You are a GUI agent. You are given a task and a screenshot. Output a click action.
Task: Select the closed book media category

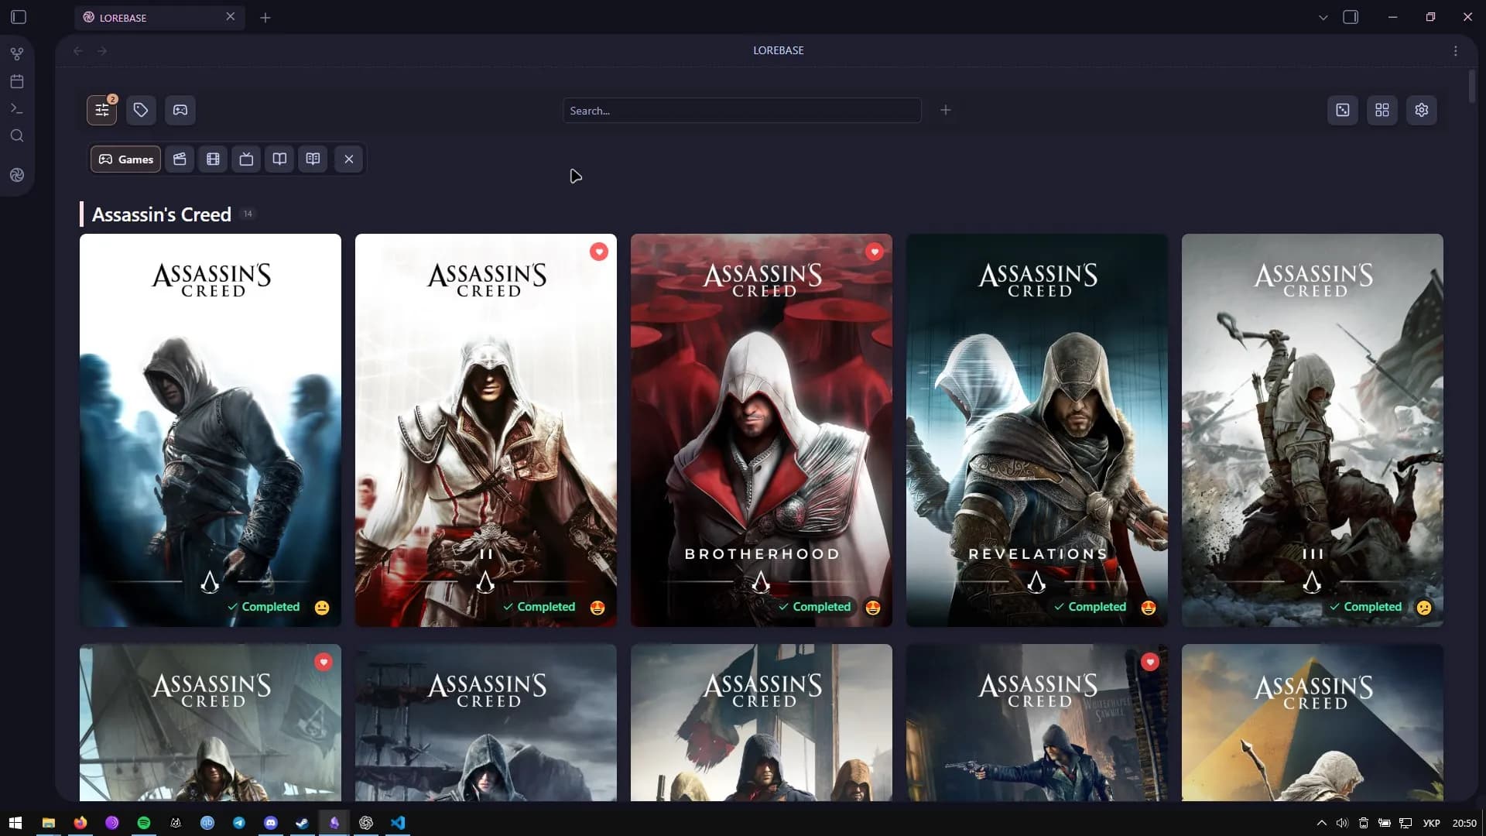tap(279, 159)
